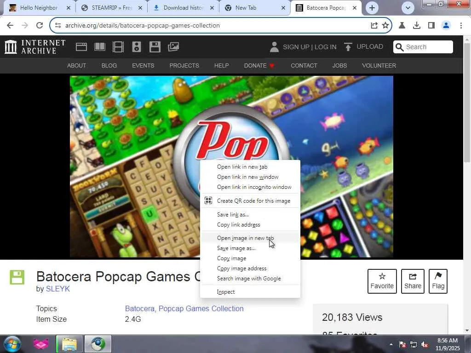The height and width of the screenshot is (353, 471).
Task: Open the Wayback Machine web icon
Action: (x=81, y=47)
